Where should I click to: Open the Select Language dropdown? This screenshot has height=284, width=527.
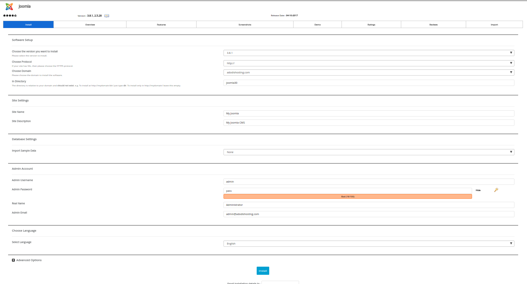pyautogui.click(x=369, y=243)
